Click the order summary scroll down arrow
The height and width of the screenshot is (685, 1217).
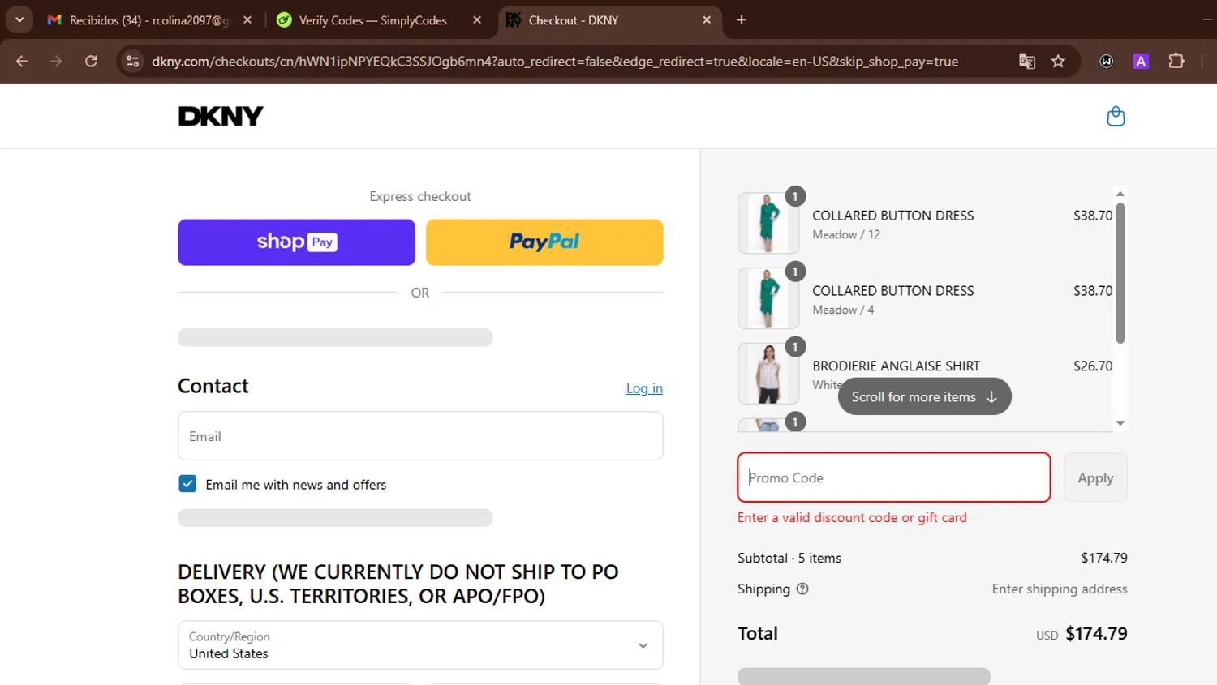coord(1120,423)
